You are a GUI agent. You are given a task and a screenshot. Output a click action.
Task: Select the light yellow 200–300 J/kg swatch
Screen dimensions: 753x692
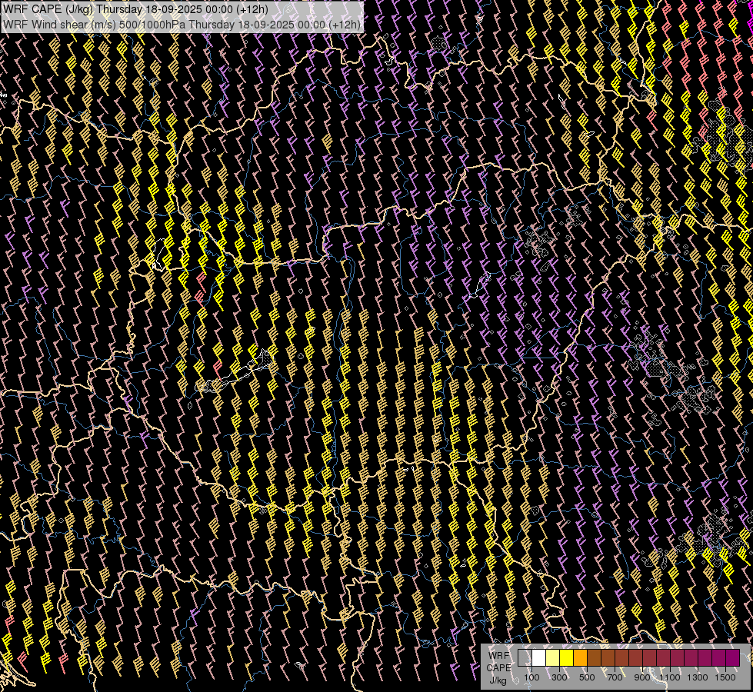point(552,658)
